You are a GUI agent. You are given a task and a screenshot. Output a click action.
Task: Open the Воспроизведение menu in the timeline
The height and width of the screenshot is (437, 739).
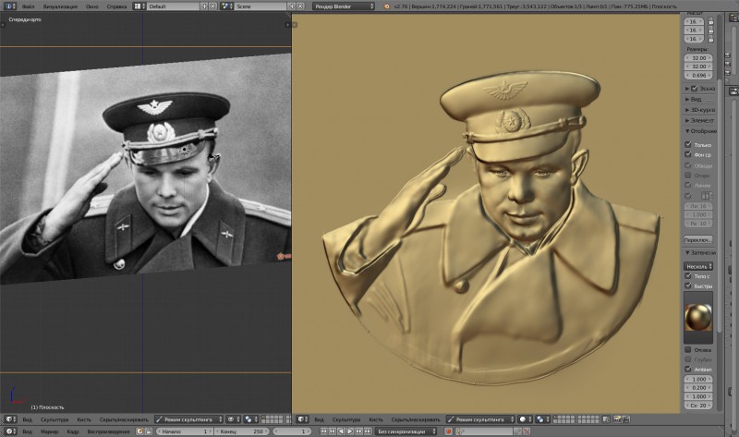pyautogui.click(x=108, y=431)
